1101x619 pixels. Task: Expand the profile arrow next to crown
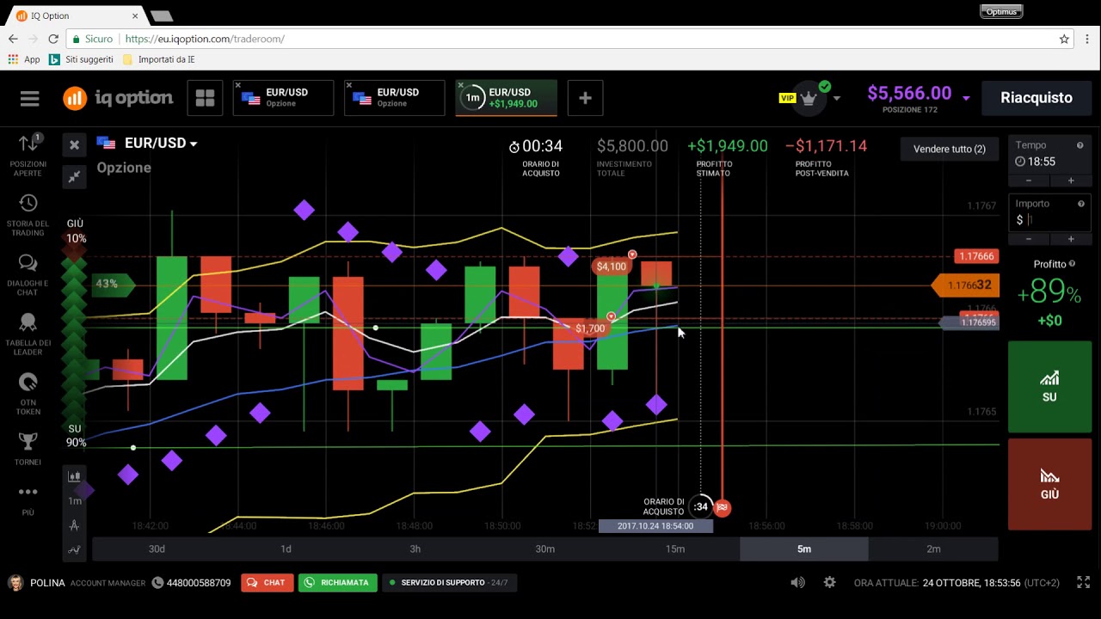(836, 98)
